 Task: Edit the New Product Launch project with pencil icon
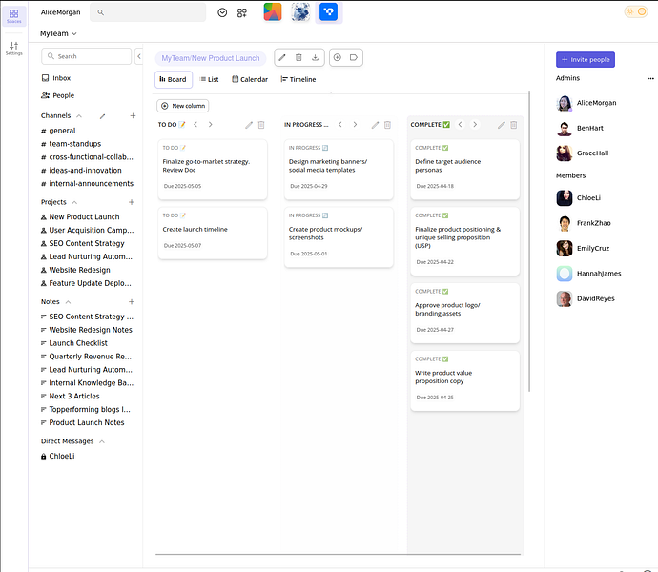(282, 57)
